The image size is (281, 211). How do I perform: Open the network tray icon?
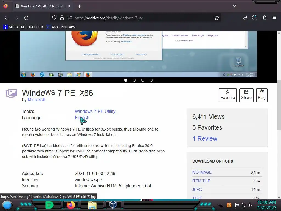tap(244, 205)
